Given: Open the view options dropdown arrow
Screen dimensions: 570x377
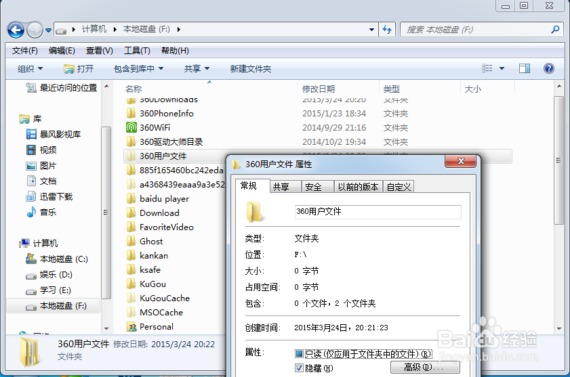Looking at the screenshot, I should point(502,68).
